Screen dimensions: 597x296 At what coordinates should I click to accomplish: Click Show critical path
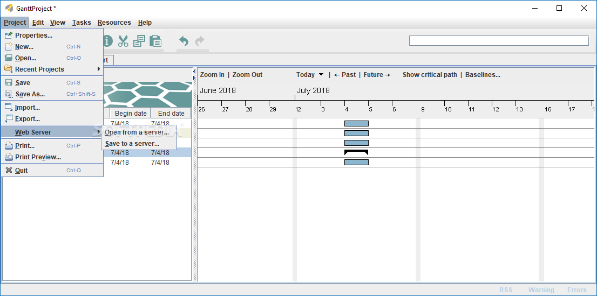point(430,75)
